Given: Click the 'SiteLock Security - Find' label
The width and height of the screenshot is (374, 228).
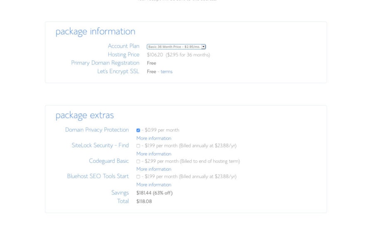Looking at the screenshot, I should tap(100, 145).
